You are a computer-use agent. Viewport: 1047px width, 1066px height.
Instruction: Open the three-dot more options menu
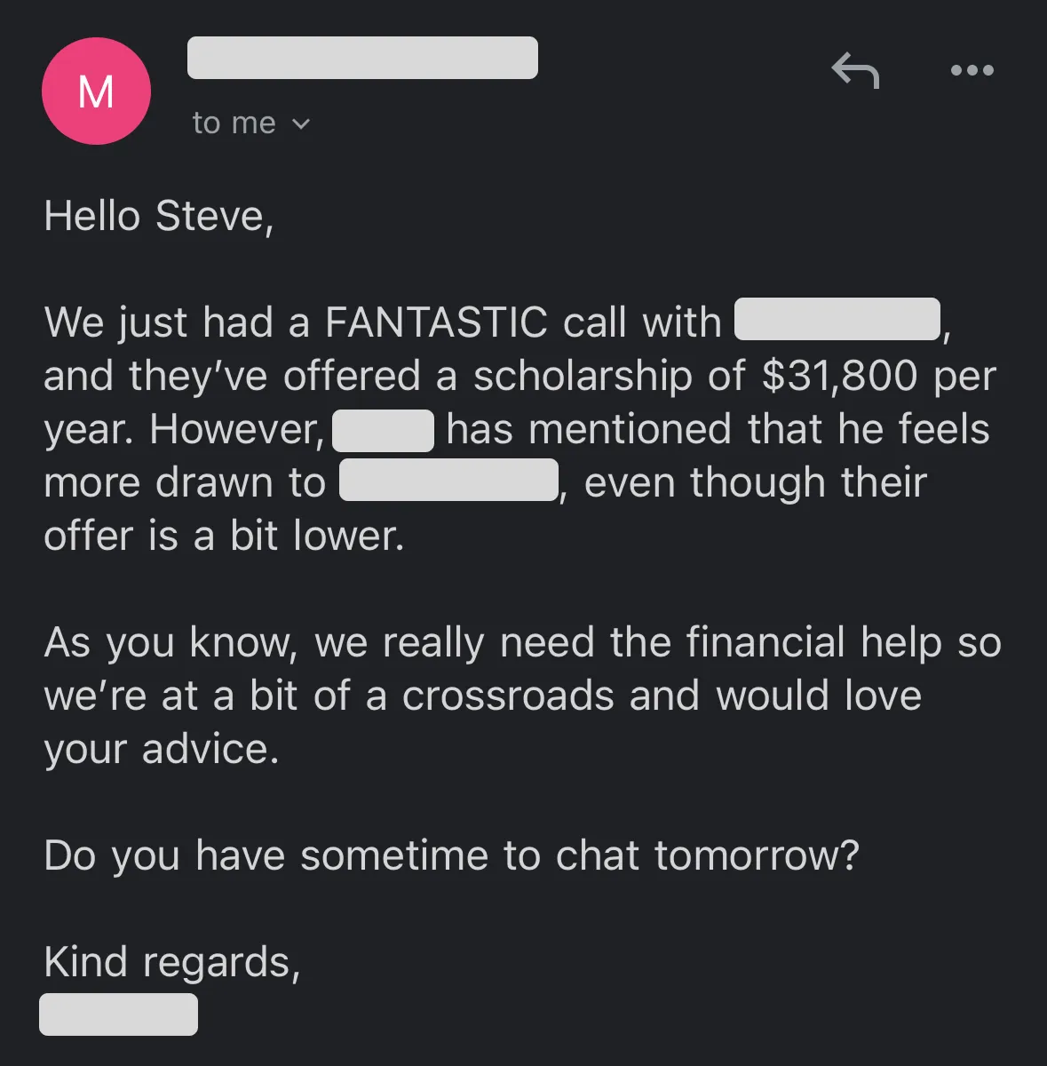(972, 70)
